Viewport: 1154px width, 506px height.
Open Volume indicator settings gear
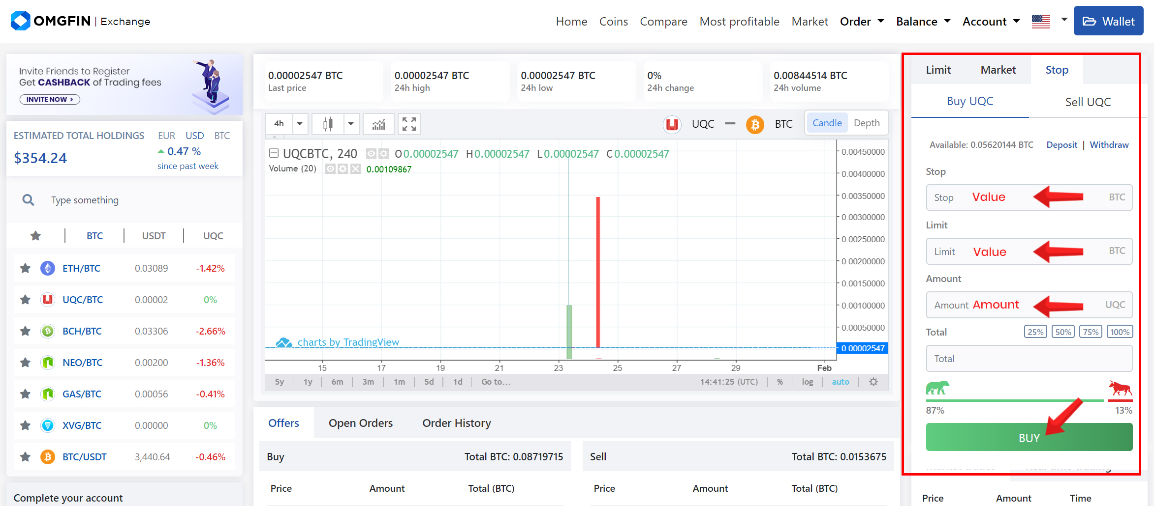pos(343,169)
